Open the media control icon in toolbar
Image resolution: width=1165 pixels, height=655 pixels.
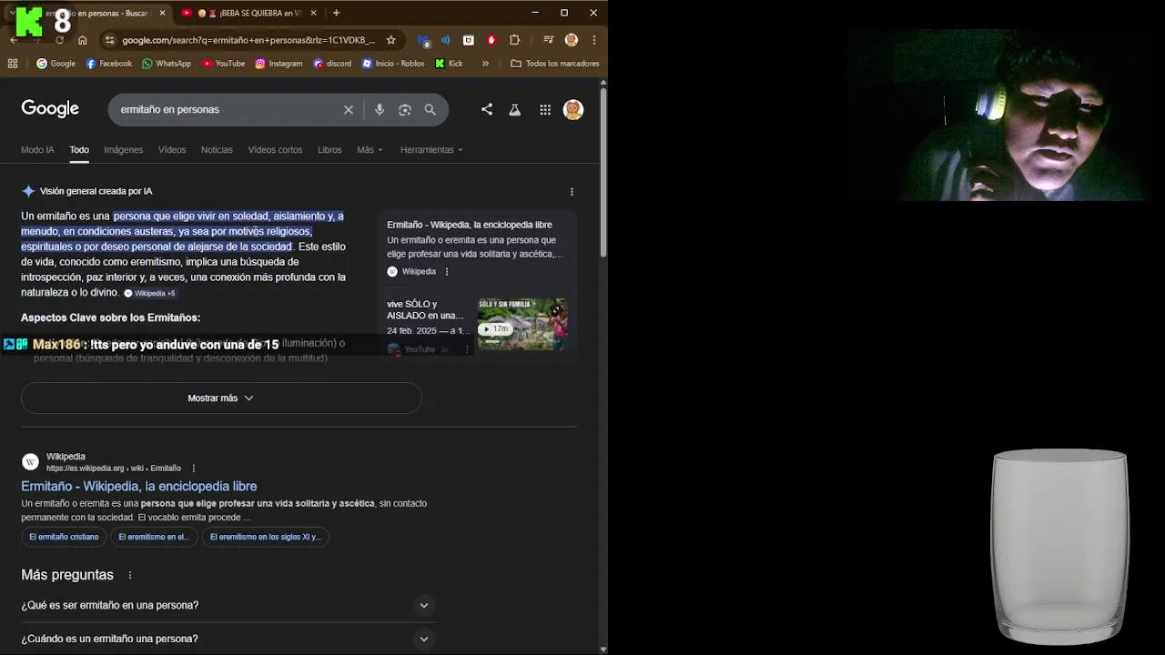548,40
